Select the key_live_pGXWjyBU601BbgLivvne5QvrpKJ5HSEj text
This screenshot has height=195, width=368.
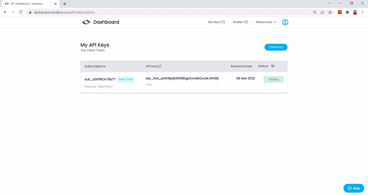tap(182, 78)
